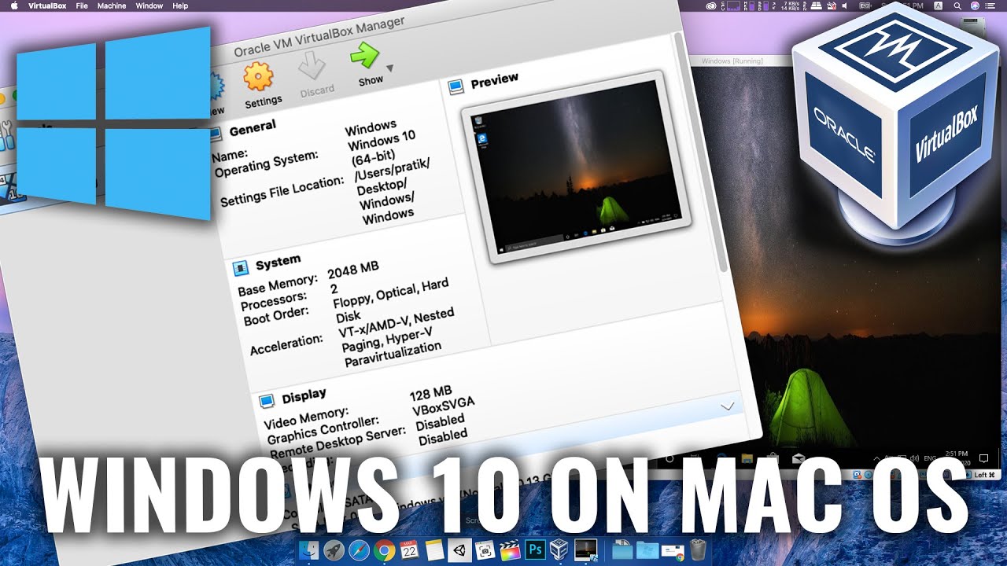The height and width of the screenshot is (566, 1007).
Task: Click the General section heading
Action: (252, 127)
